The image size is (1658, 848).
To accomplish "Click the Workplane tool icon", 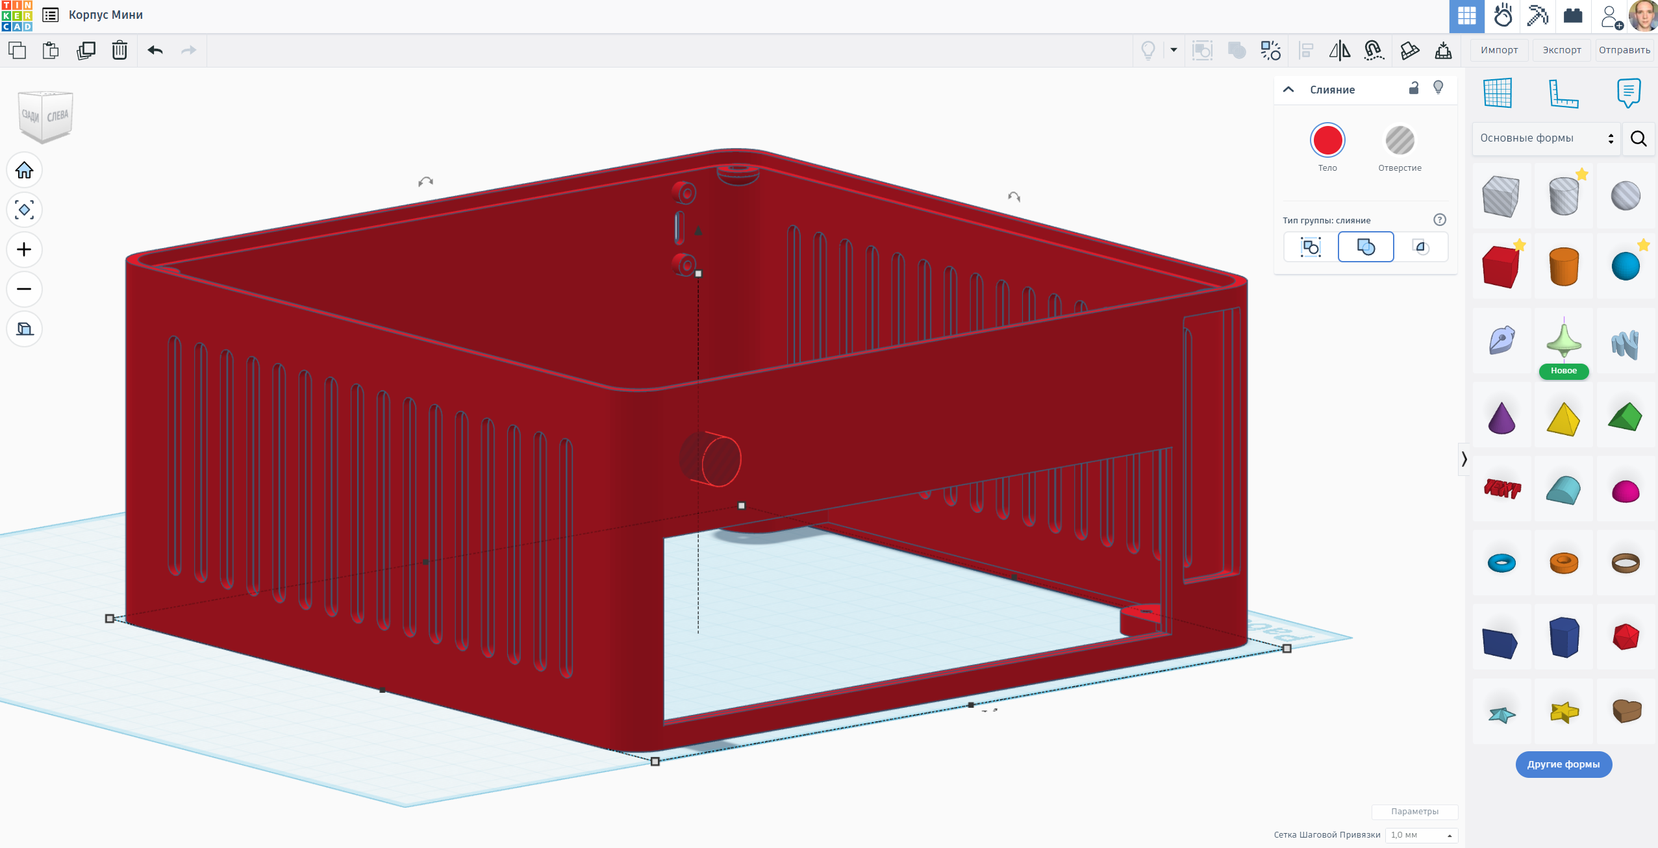I will click(x=1498, y=94).
